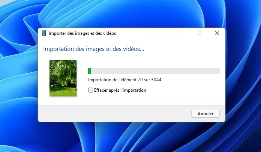Click the window title 'Importer des images et des vidéos'
Viewport: 261px width, 152px height.
[82, 33]
